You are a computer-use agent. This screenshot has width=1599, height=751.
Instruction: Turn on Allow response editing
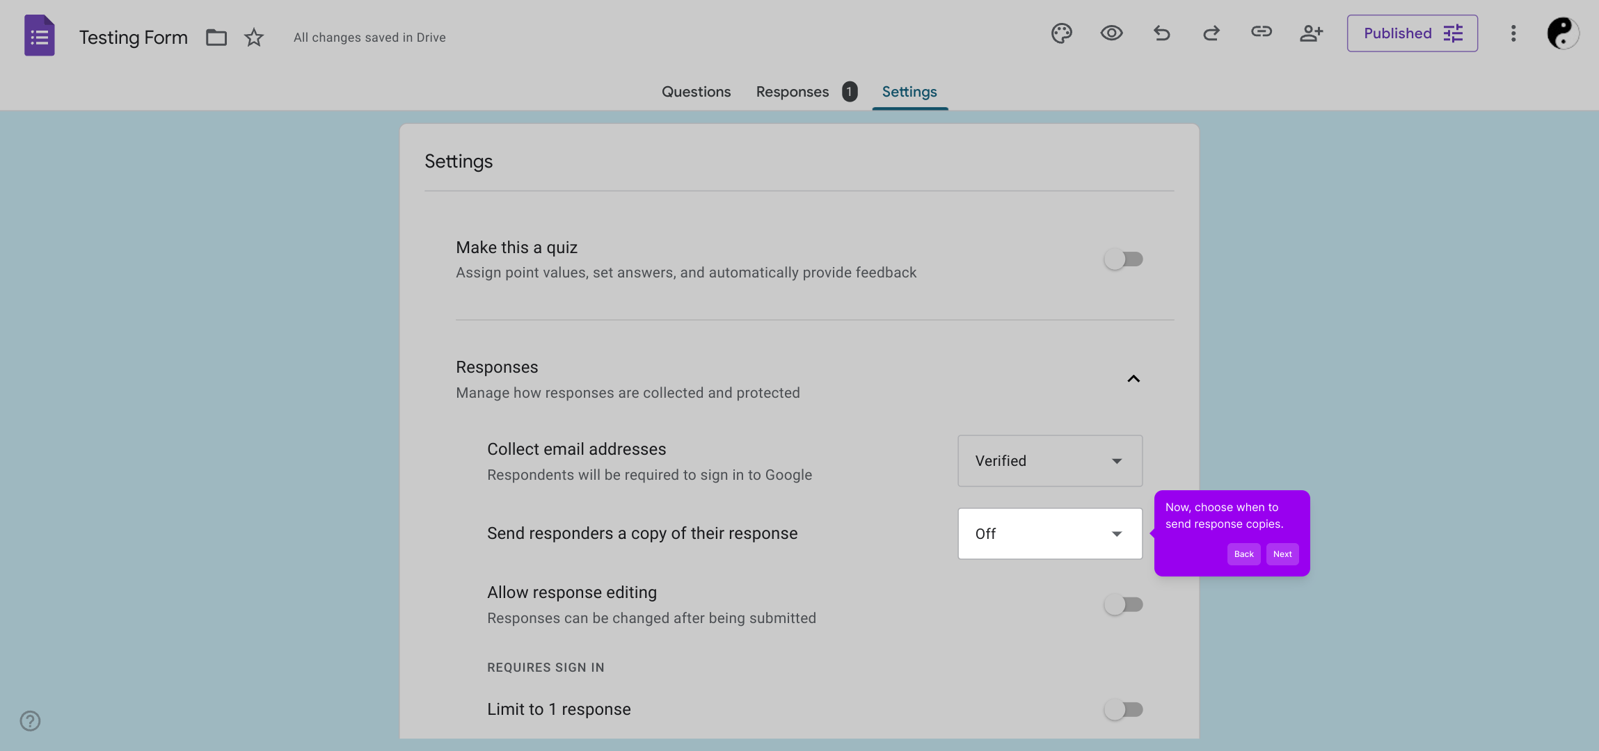tap(1123, 605)
